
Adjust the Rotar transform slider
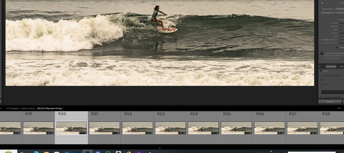341,30
